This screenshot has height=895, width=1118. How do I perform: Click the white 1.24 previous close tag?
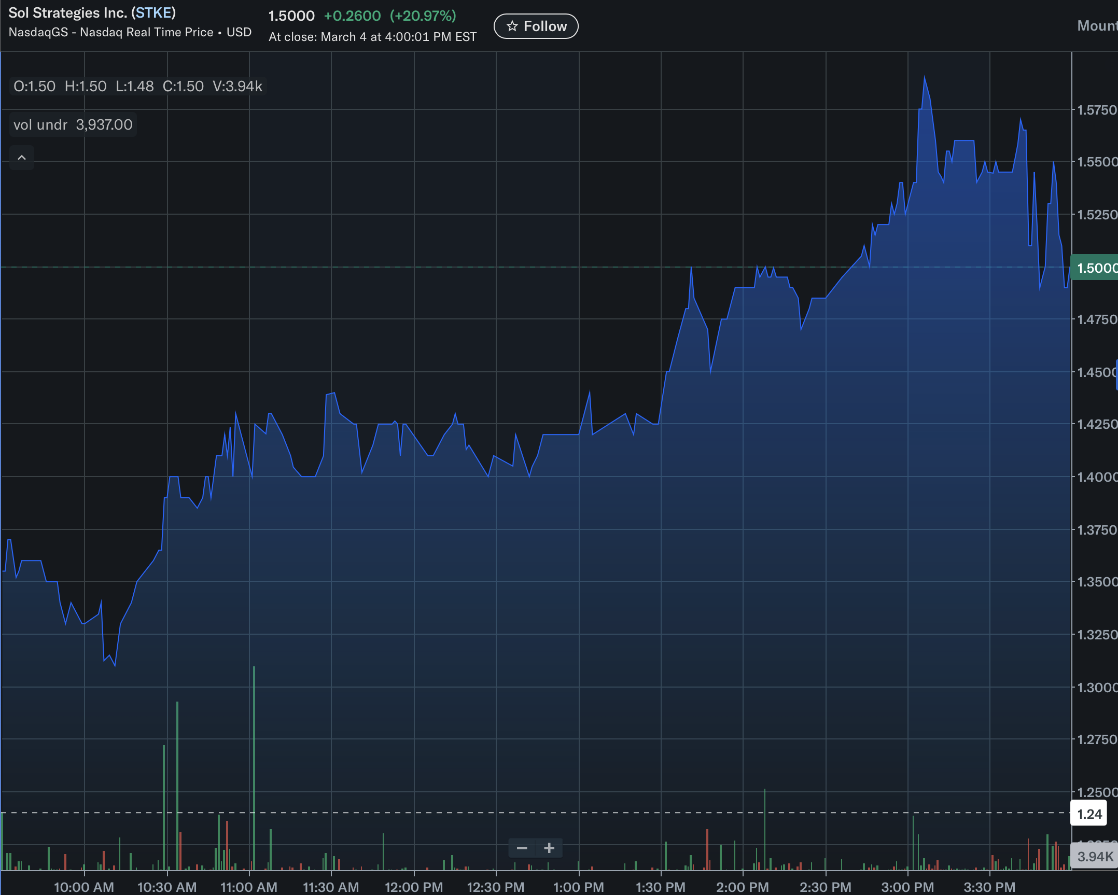click(x=1089, y=814)
